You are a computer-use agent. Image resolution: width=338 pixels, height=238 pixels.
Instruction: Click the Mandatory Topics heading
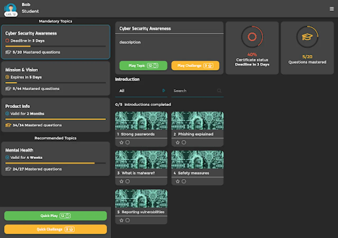55,21
